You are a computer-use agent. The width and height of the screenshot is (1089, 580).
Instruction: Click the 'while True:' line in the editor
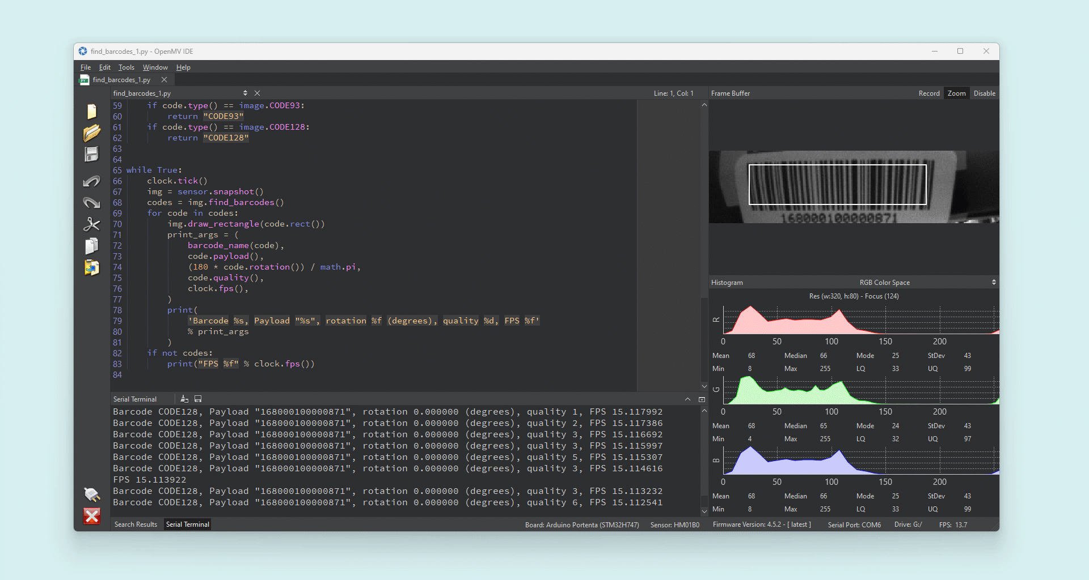click(154, 170)
